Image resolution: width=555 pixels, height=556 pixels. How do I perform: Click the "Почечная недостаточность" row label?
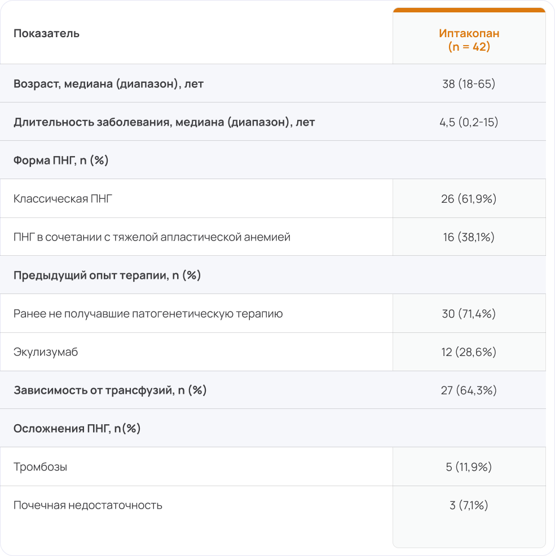pyautogui.click(x=88, y=505)
